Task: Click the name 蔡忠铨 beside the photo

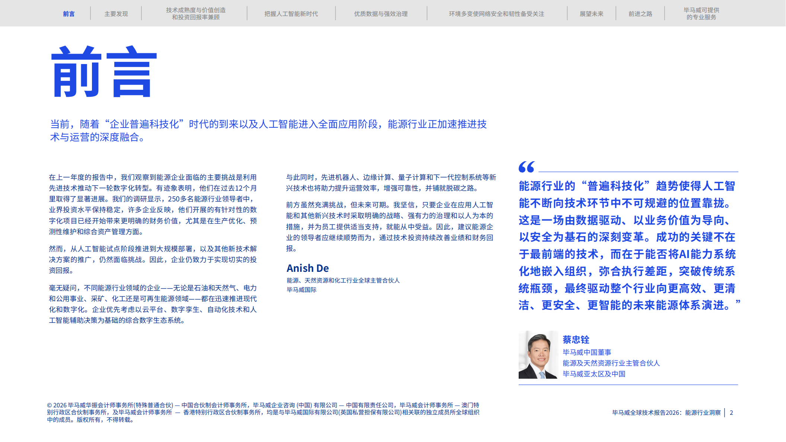Action: pos(576,340)
